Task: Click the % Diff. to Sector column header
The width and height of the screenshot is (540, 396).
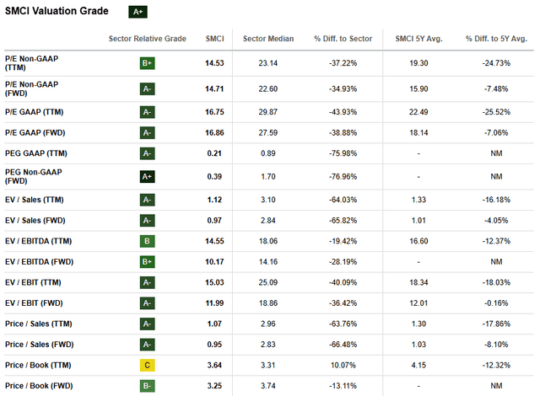Action: point(341,40)
